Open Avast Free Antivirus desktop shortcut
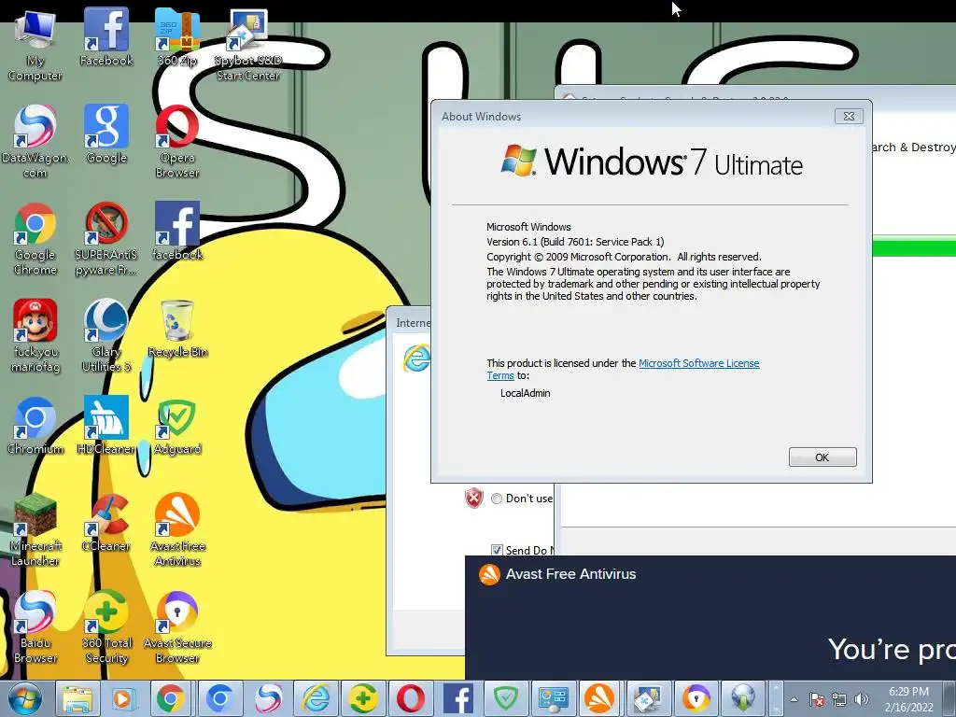Viewport: 956px width, 717px height. [176, 530]
